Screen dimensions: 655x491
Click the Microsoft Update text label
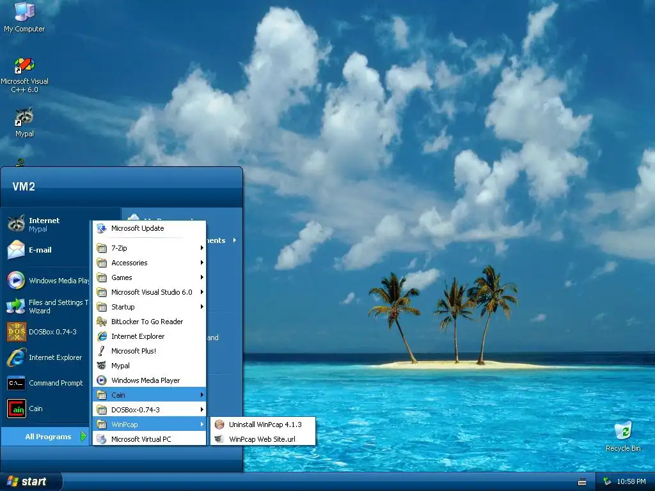coord(138,228)
